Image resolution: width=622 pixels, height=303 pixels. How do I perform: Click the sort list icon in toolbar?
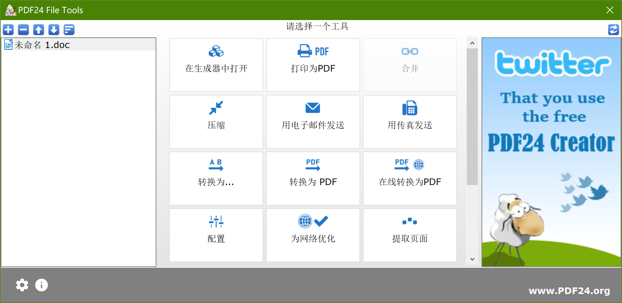tap(69, 30)
